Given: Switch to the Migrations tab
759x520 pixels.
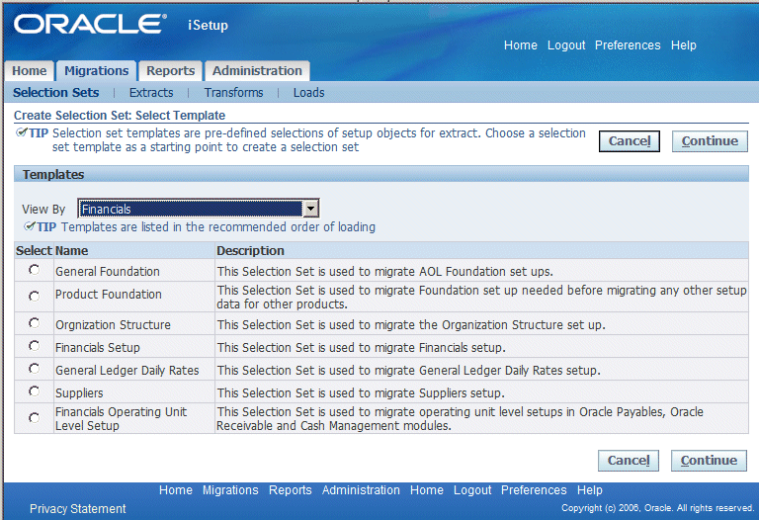Looking at the screenshot, I should tap(96, 71).
